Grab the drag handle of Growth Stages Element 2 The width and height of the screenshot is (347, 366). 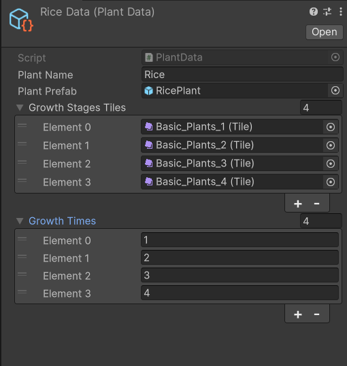(22, 162)
